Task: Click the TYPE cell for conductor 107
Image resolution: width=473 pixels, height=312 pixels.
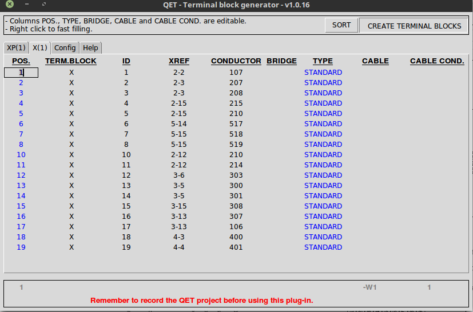Action: (x=323, y=73)
